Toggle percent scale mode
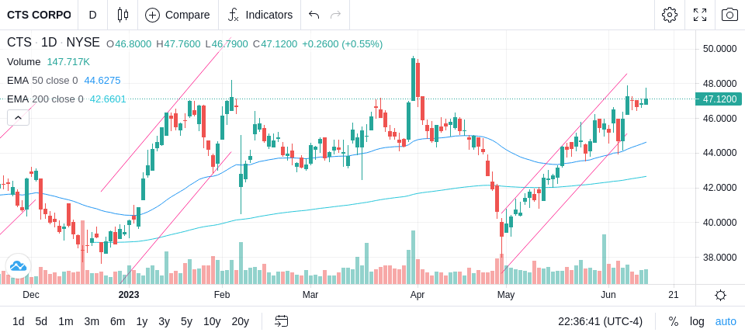 pyautogui.click(x=674, y=322)
